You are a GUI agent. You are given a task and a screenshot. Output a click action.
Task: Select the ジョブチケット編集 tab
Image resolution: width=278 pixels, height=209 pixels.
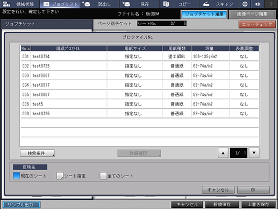pos(204,15)
